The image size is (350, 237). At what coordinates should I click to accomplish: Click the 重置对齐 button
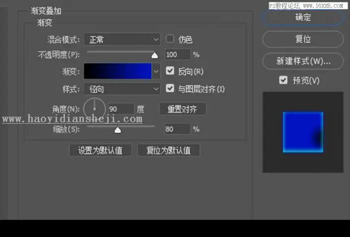pyautogui.click(x=182, y=109)
